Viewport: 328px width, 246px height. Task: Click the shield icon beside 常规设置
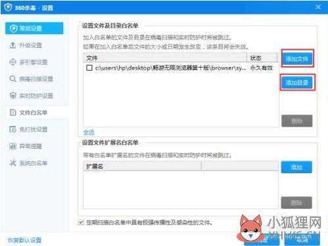[x=14, y=28]
